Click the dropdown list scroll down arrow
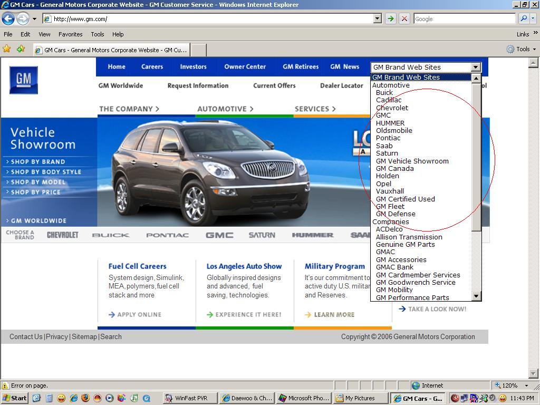This screenshot has width=540, height=405. 476,296
